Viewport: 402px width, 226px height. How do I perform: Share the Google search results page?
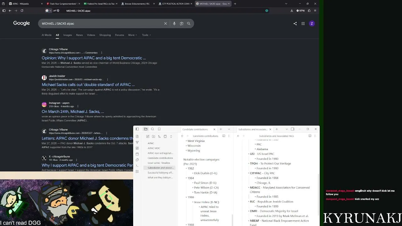pyautogui.click(x=295, y=24)
